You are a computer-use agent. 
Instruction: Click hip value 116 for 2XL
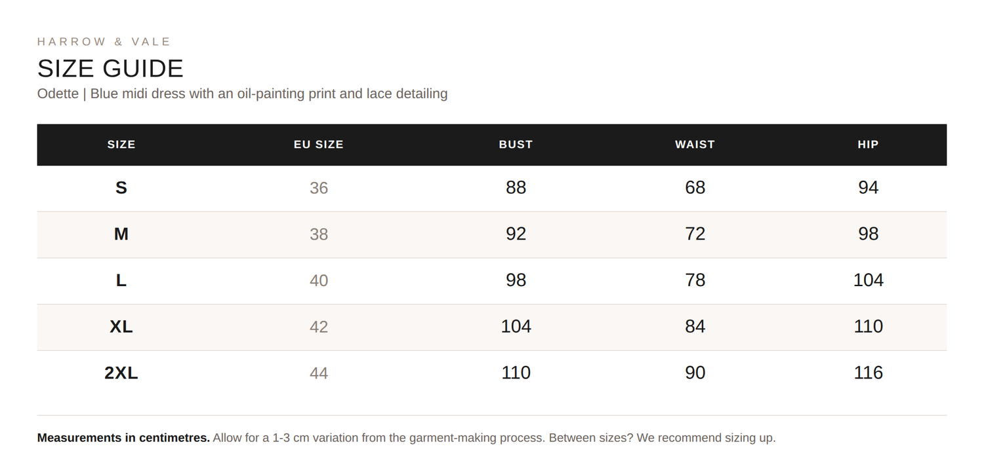coord(869,373)
